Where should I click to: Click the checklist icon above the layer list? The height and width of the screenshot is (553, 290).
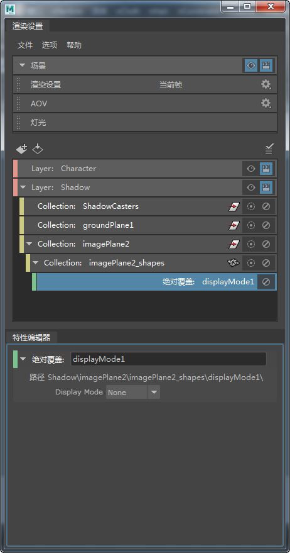[269, 149]
